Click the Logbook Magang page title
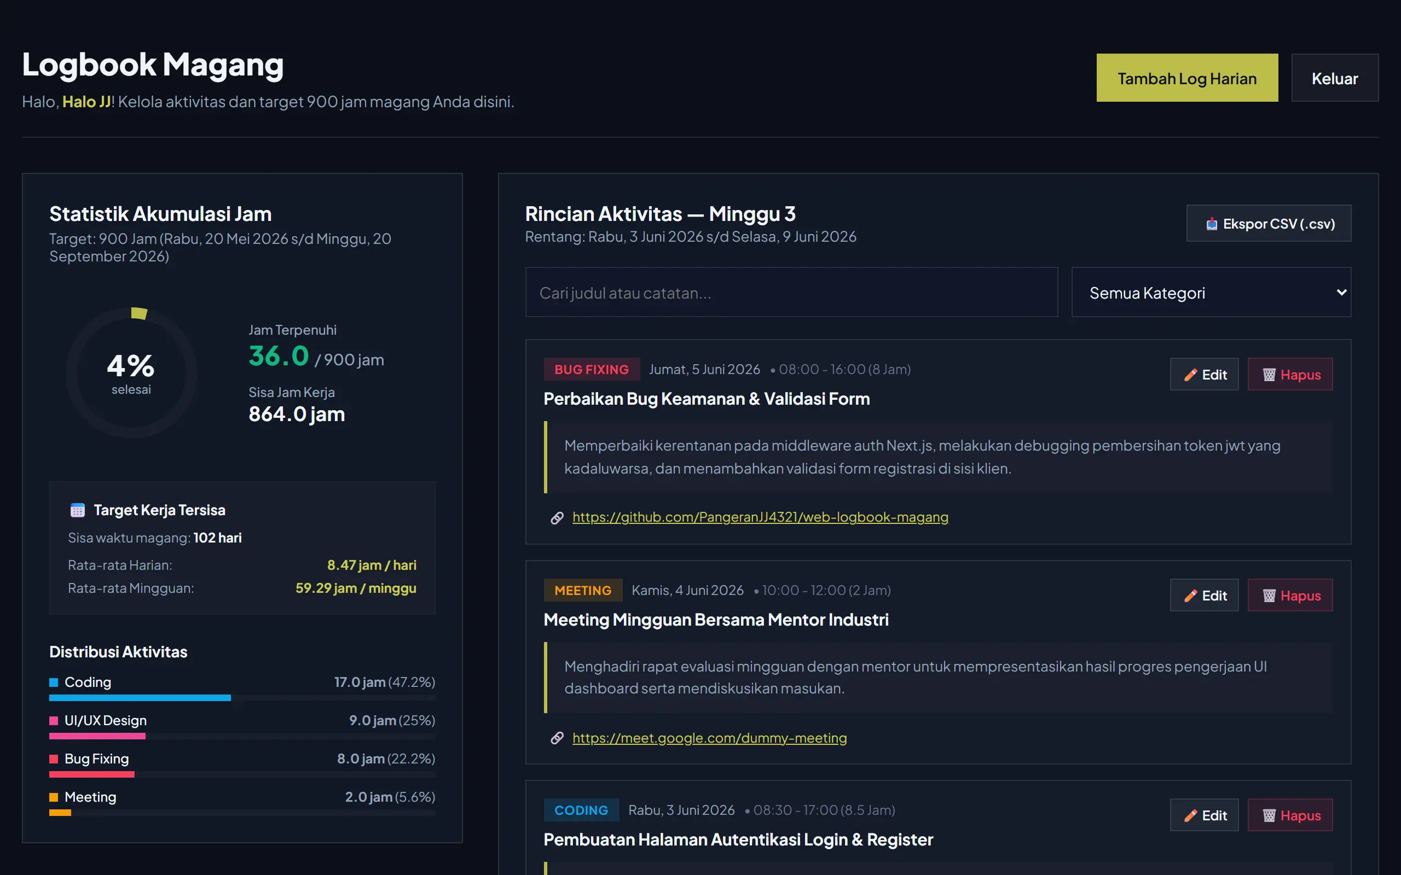This screenshot has width=1401, height=875. point(153,64)
